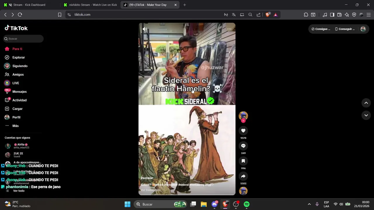Open Brave Rewards triangle icon
Viewport: 374px width, 210px height.
[x=275, y=15]
